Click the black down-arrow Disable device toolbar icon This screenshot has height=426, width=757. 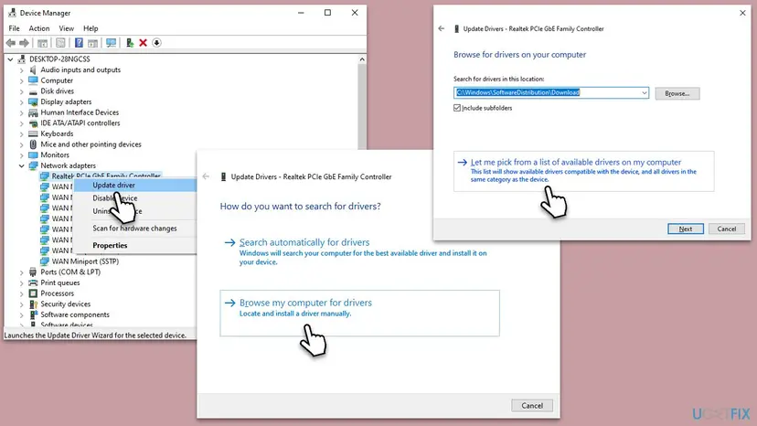tap(156, 43)
